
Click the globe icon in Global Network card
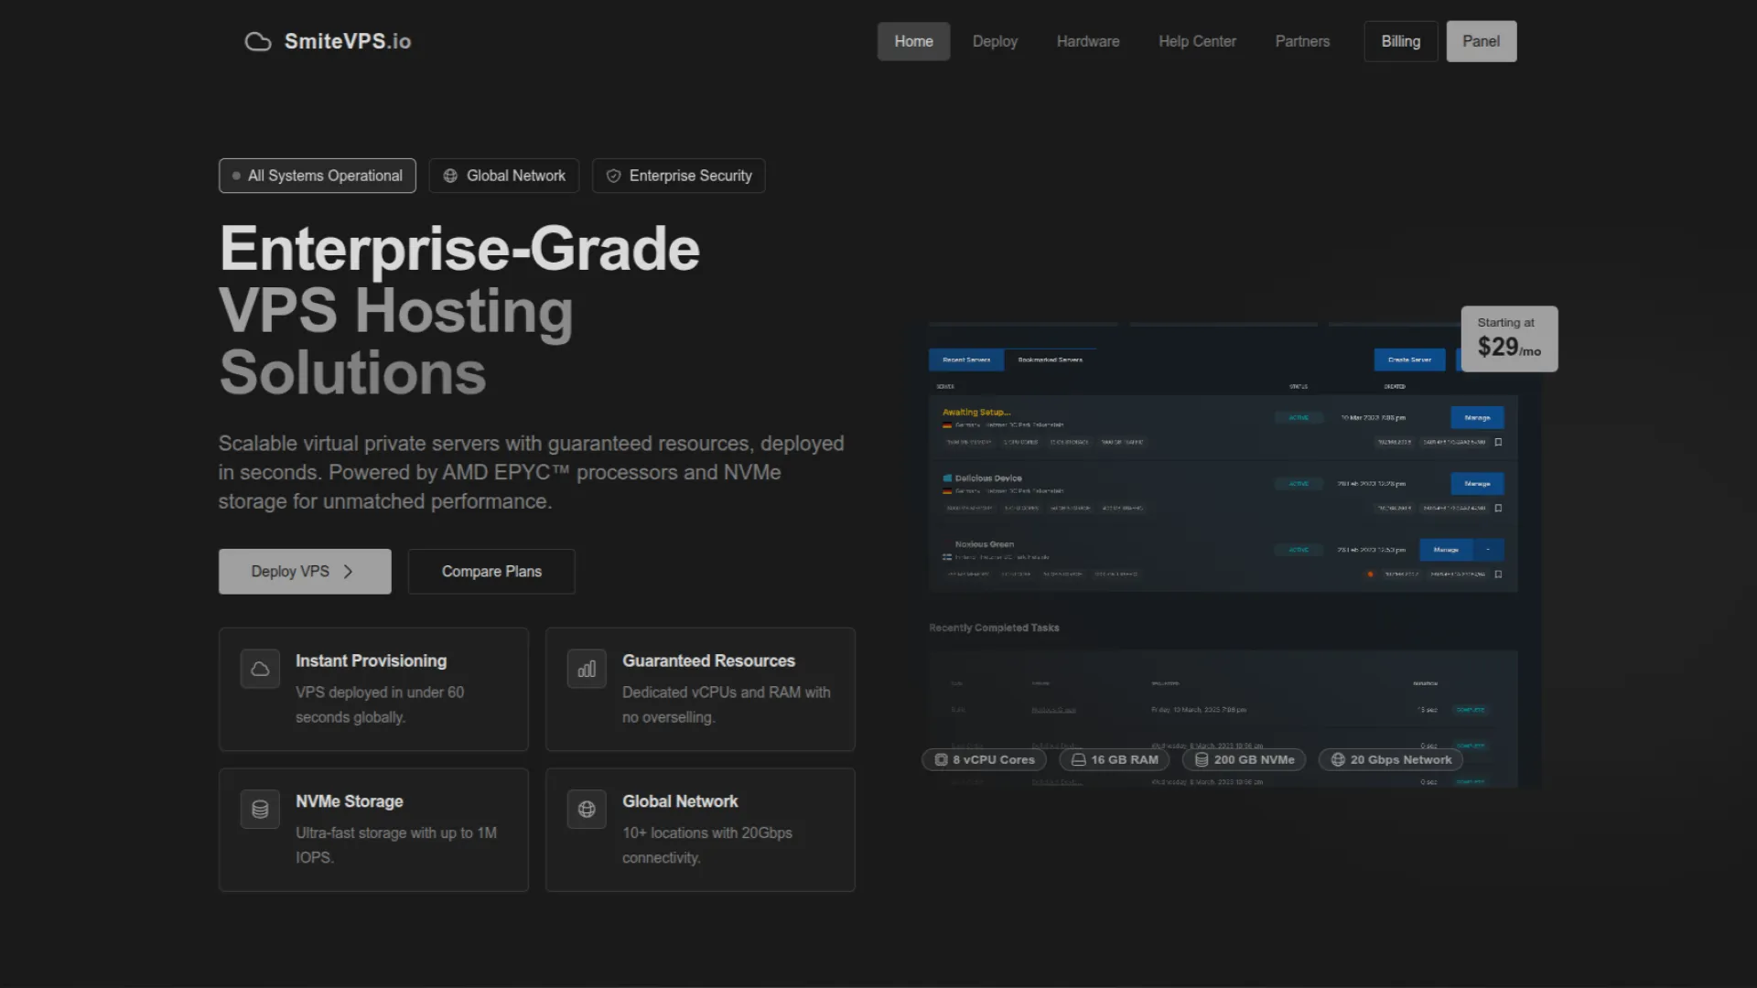(x=587, y=810)
